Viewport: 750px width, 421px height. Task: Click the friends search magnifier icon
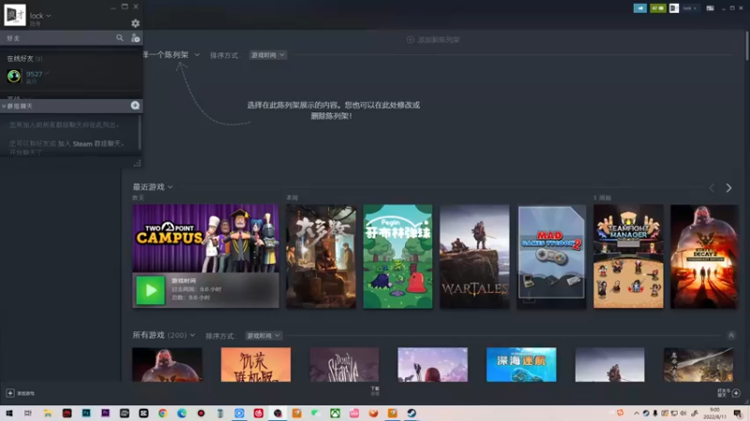(120, 37)
